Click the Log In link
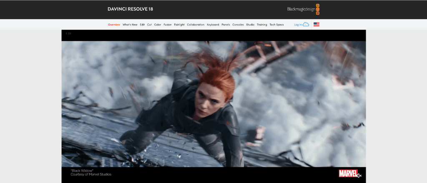 (x=298, y=25)
